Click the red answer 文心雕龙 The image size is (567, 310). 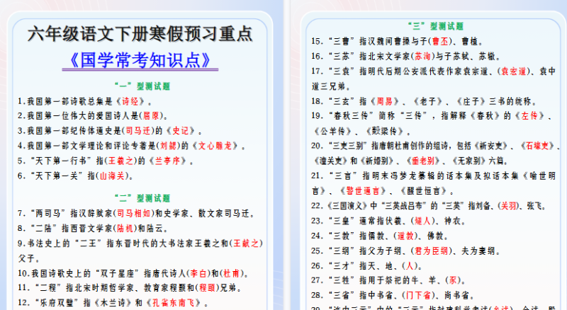pyautogui.click(x=215, y=146)
